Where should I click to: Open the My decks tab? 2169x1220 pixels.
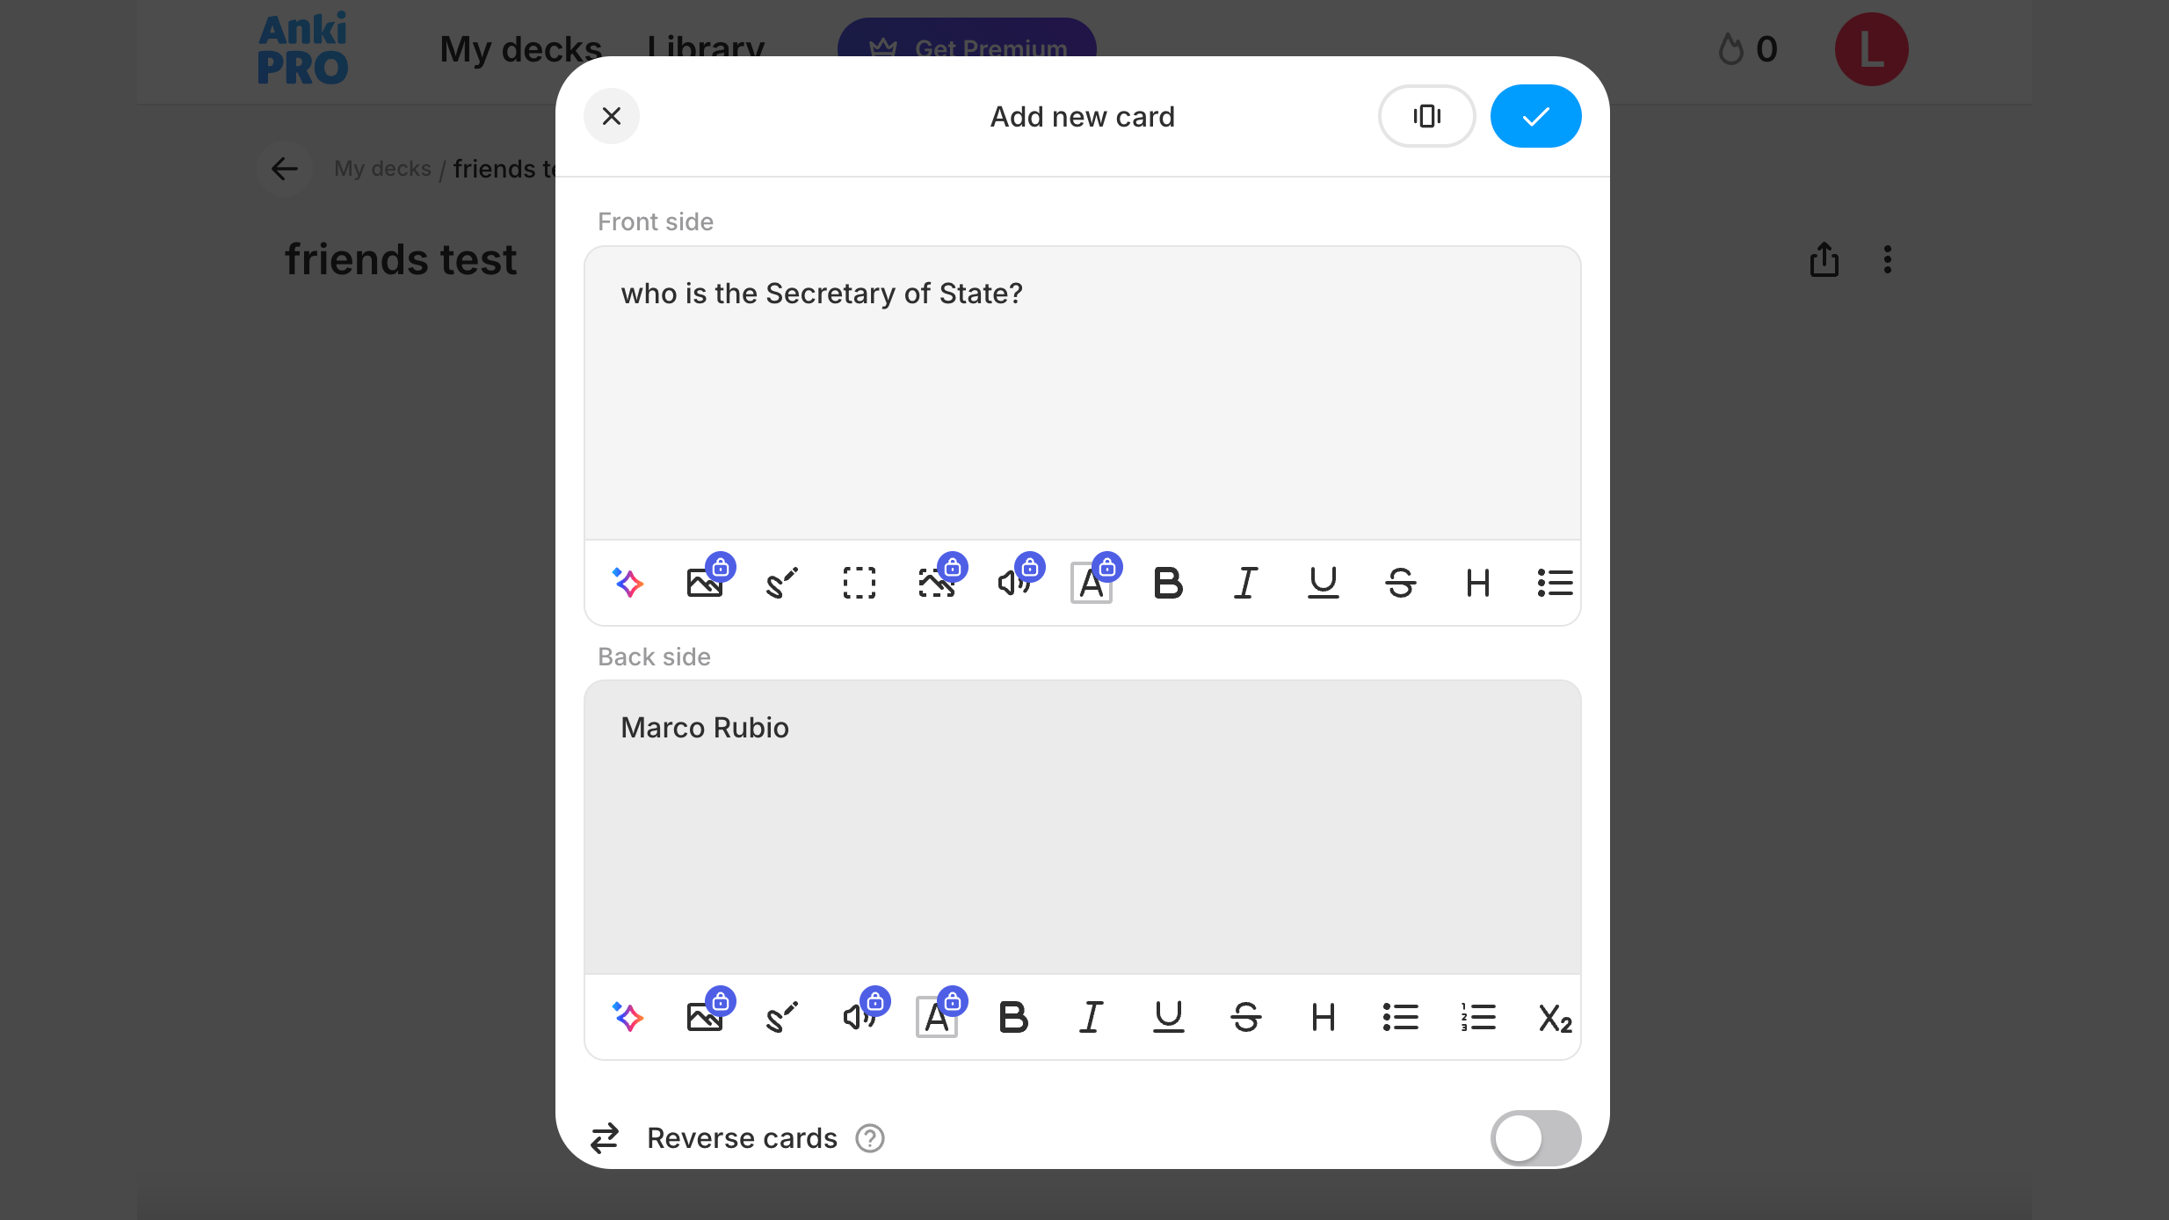[521, 49]
